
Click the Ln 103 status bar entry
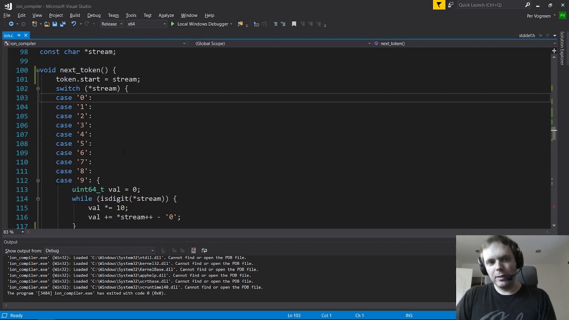294,316
